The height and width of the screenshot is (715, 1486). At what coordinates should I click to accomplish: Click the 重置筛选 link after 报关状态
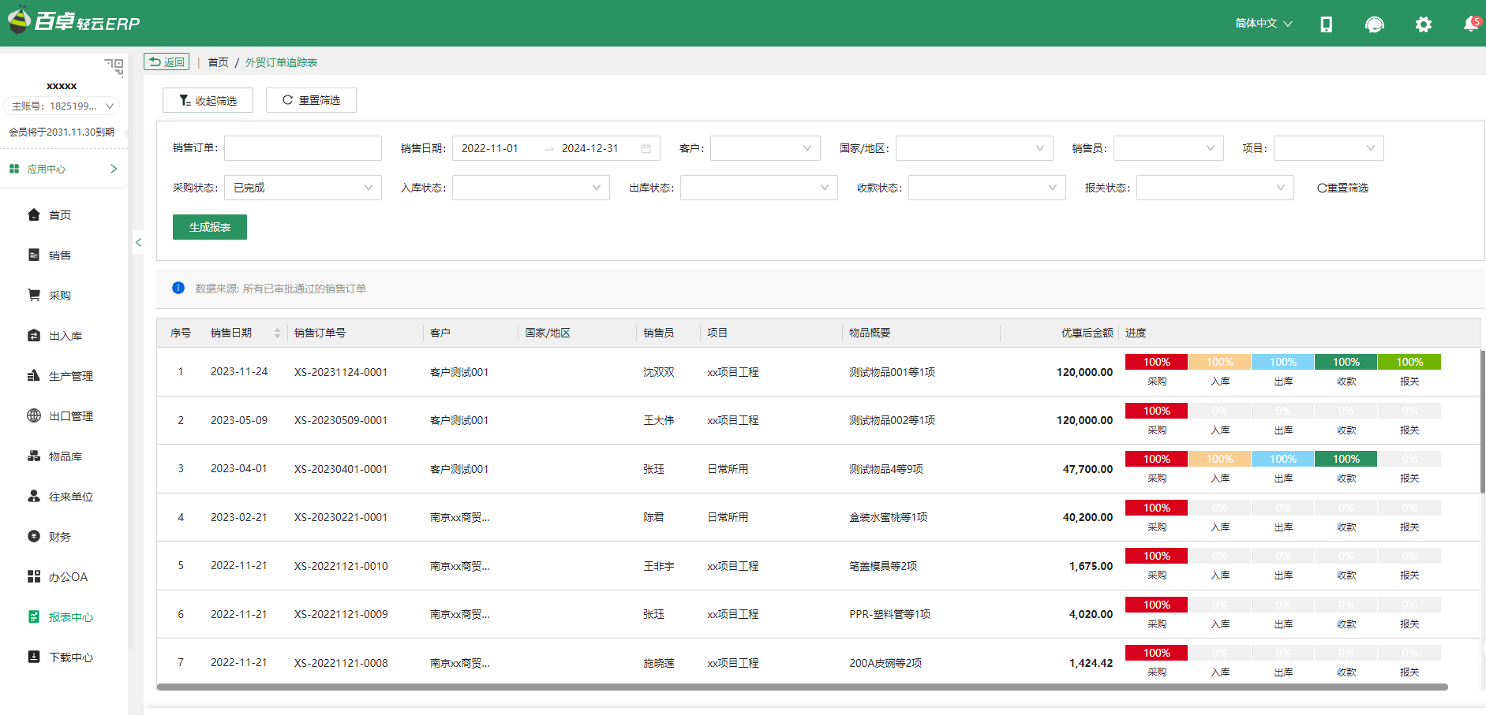coord(1342,188)
